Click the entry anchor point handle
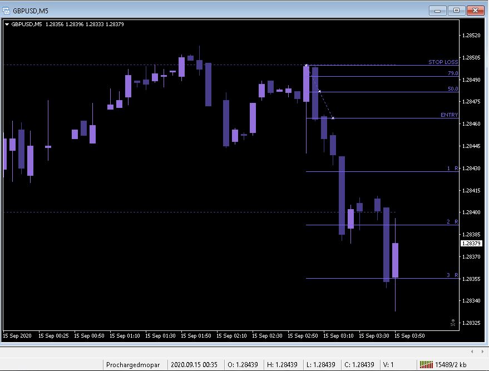 point(333,118)
